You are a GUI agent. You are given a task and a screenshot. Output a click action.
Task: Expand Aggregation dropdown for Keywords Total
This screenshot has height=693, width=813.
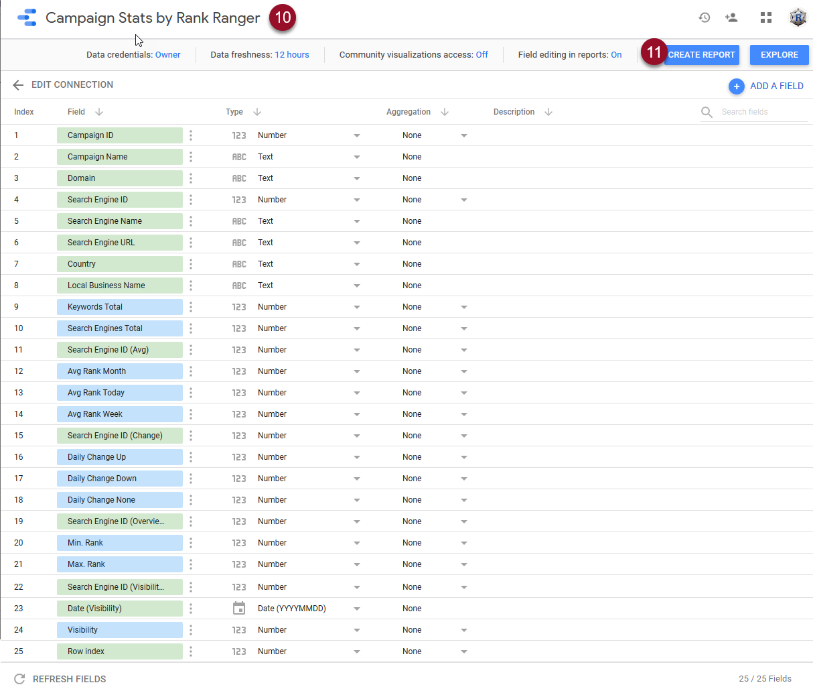(x=463, y=307)
